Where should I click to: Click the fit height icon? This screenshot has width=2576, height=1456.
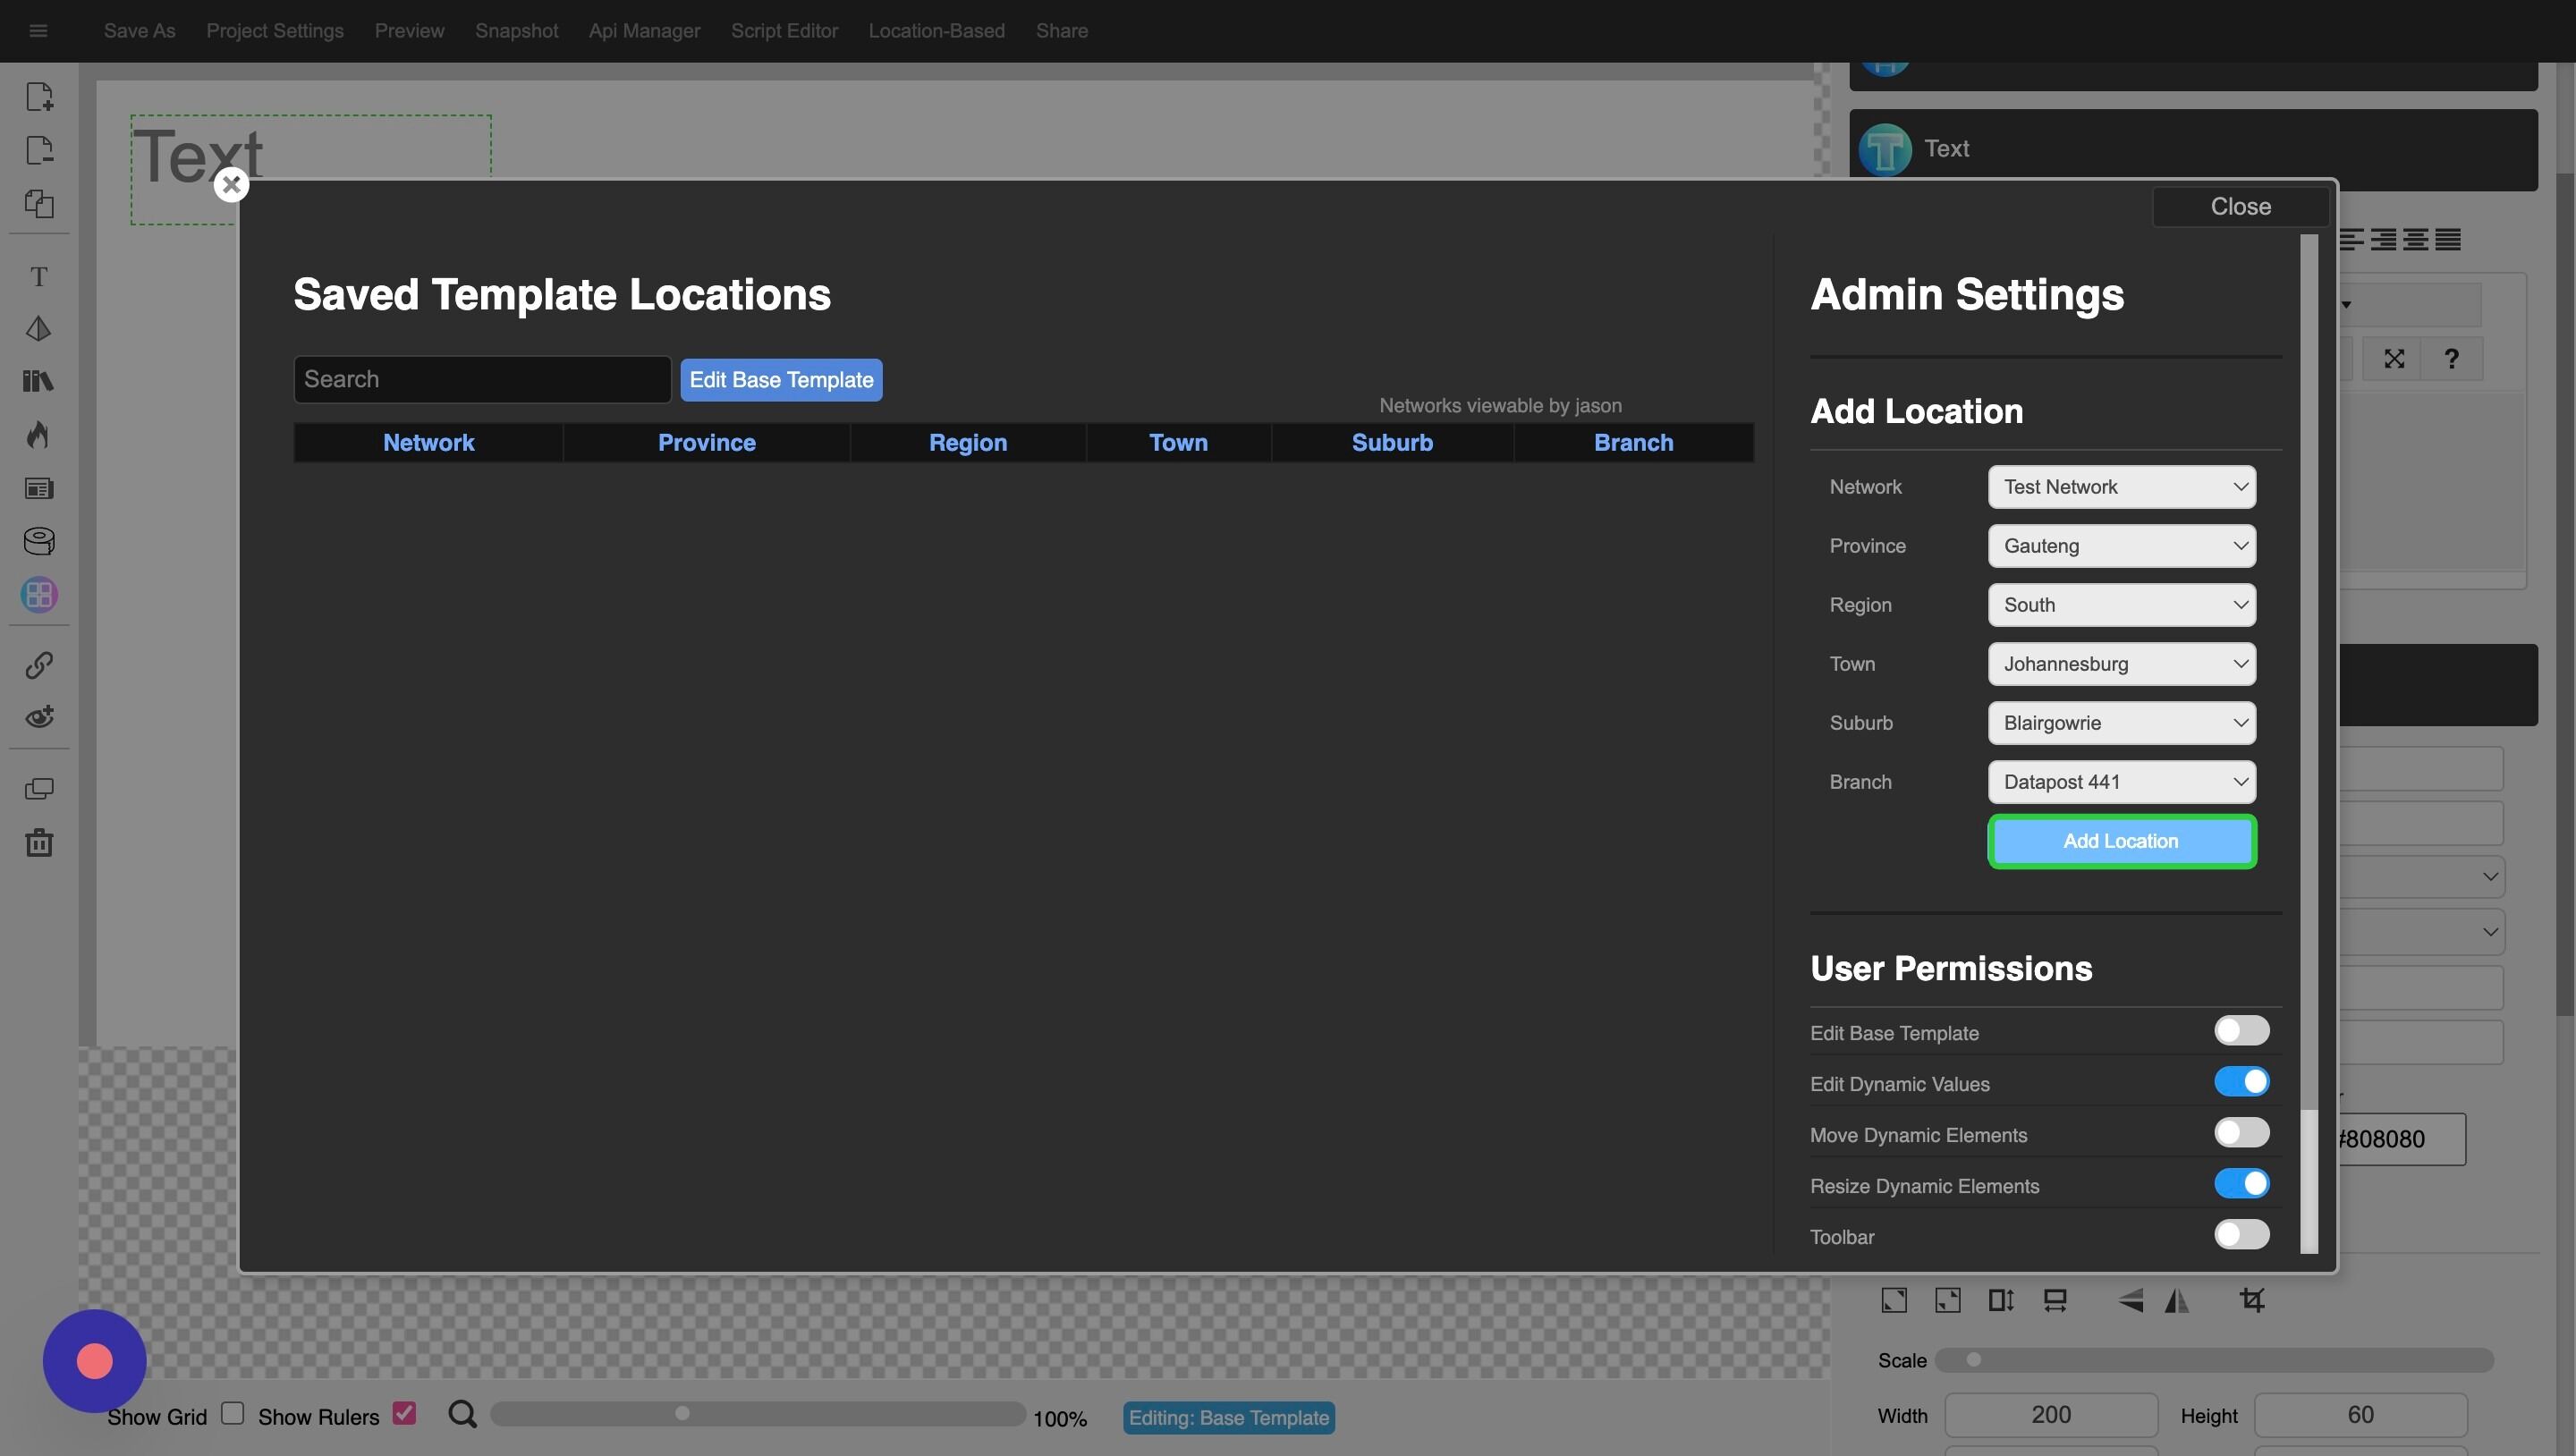click(2001, 1300)
